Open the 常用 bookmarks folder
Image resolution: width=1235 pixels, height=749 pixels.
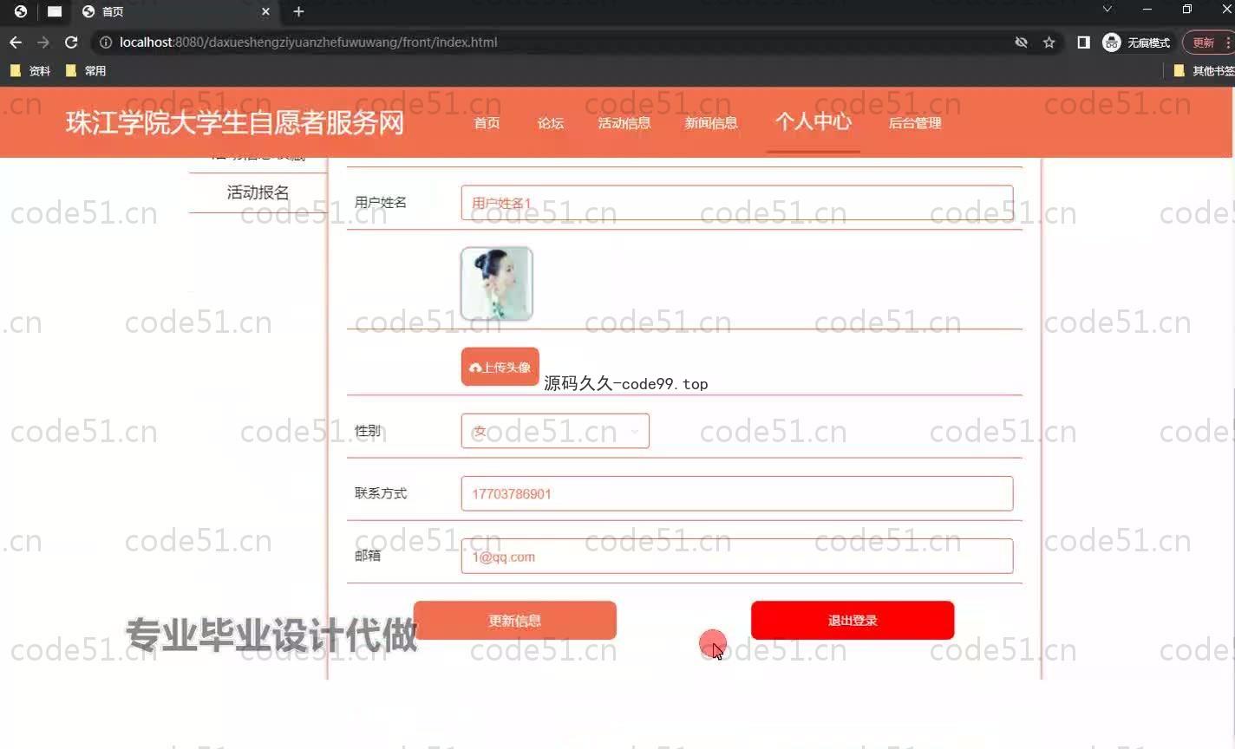point(86,71)
